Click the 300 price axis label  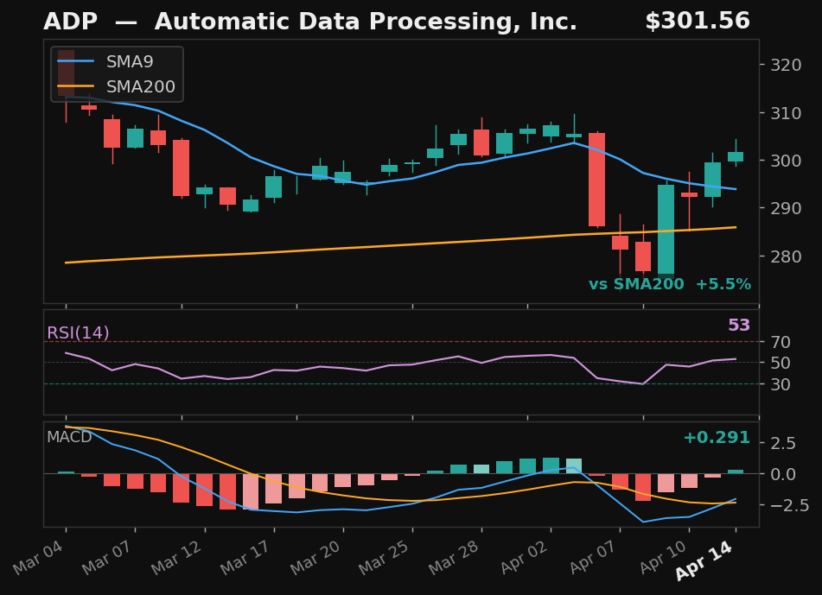tap(786, 161)
